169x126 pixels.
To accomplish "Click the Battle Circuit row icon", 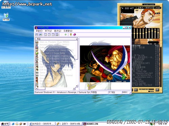I will tap(37, 47).
